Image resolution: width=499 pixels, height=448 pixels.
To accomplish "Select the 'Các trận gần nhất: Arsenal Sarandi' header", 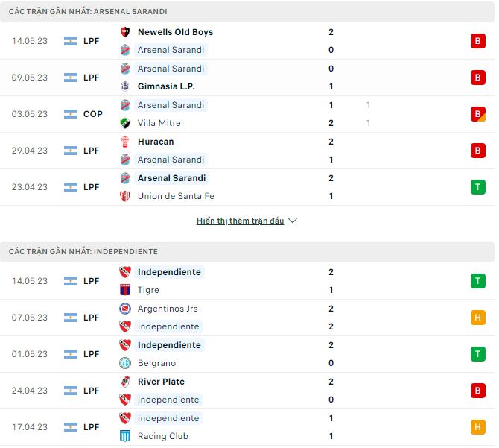I will (x=88, y=12).
